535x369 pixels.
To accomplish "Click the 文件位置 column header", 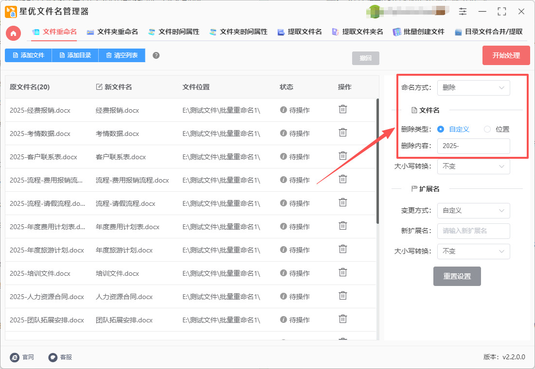I will (x=196, y=87).
